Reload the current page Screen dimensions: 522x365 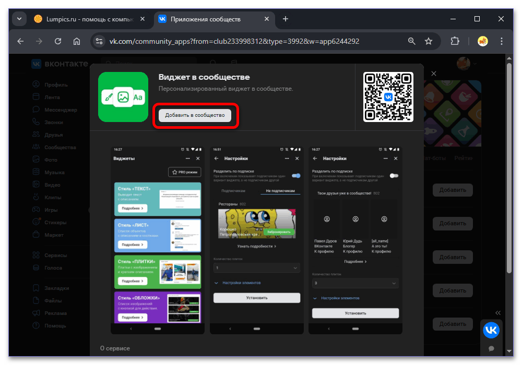58,41
